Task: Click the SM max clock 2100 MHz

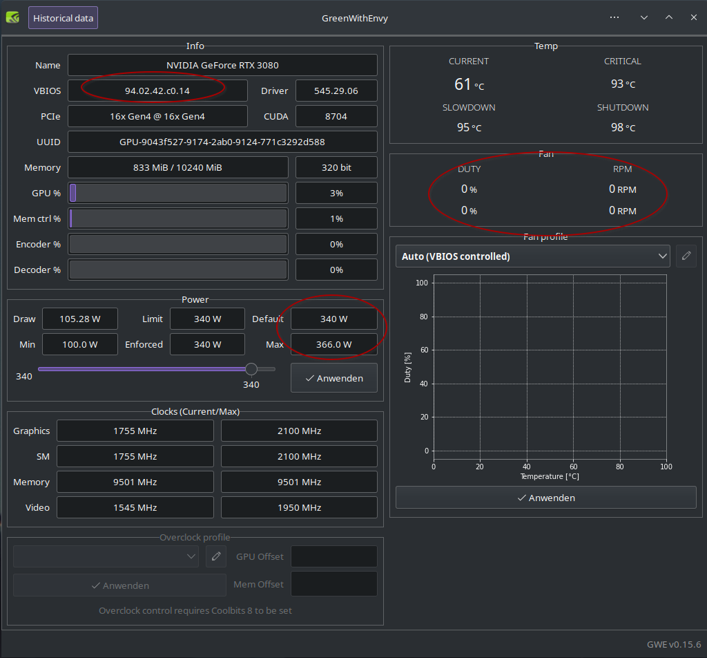Action: tap(300, 456)
